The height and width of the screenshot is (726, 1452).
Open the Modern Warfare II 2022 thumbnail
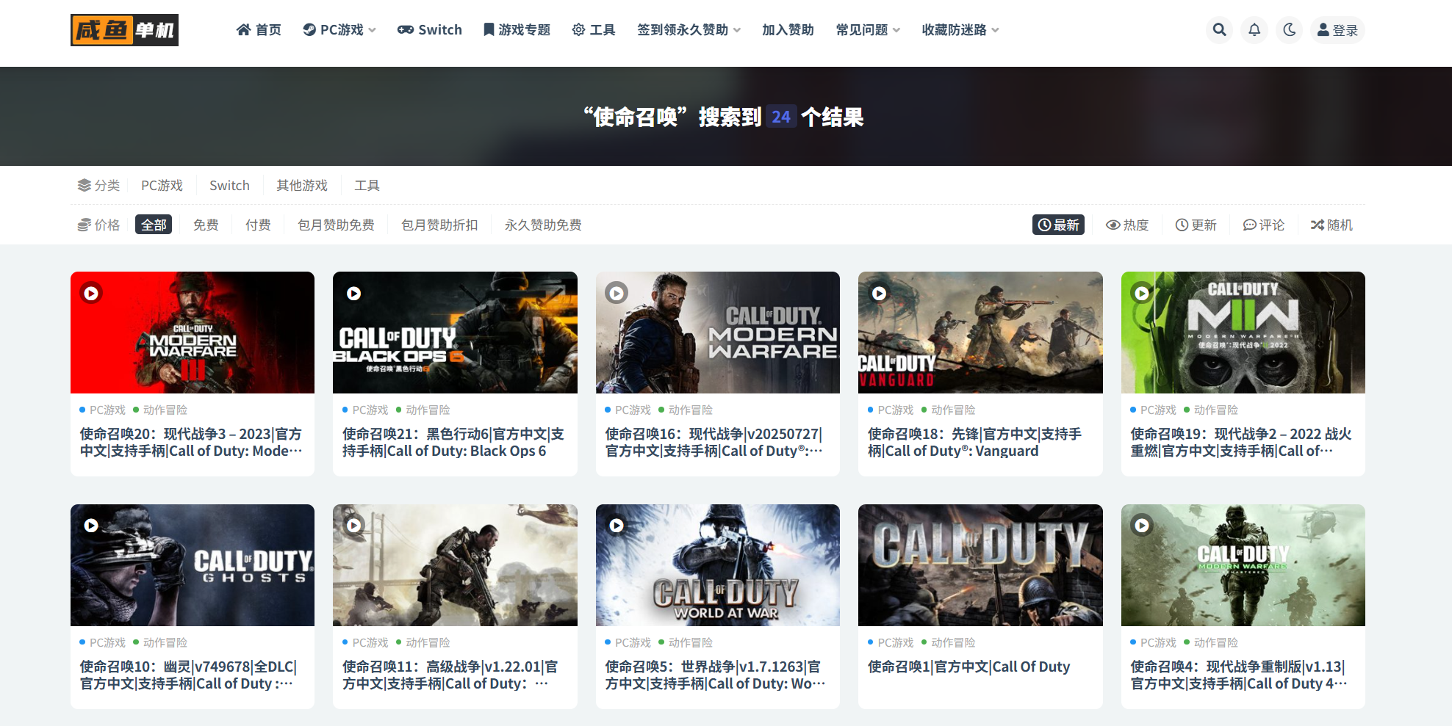click(1243, 333)
